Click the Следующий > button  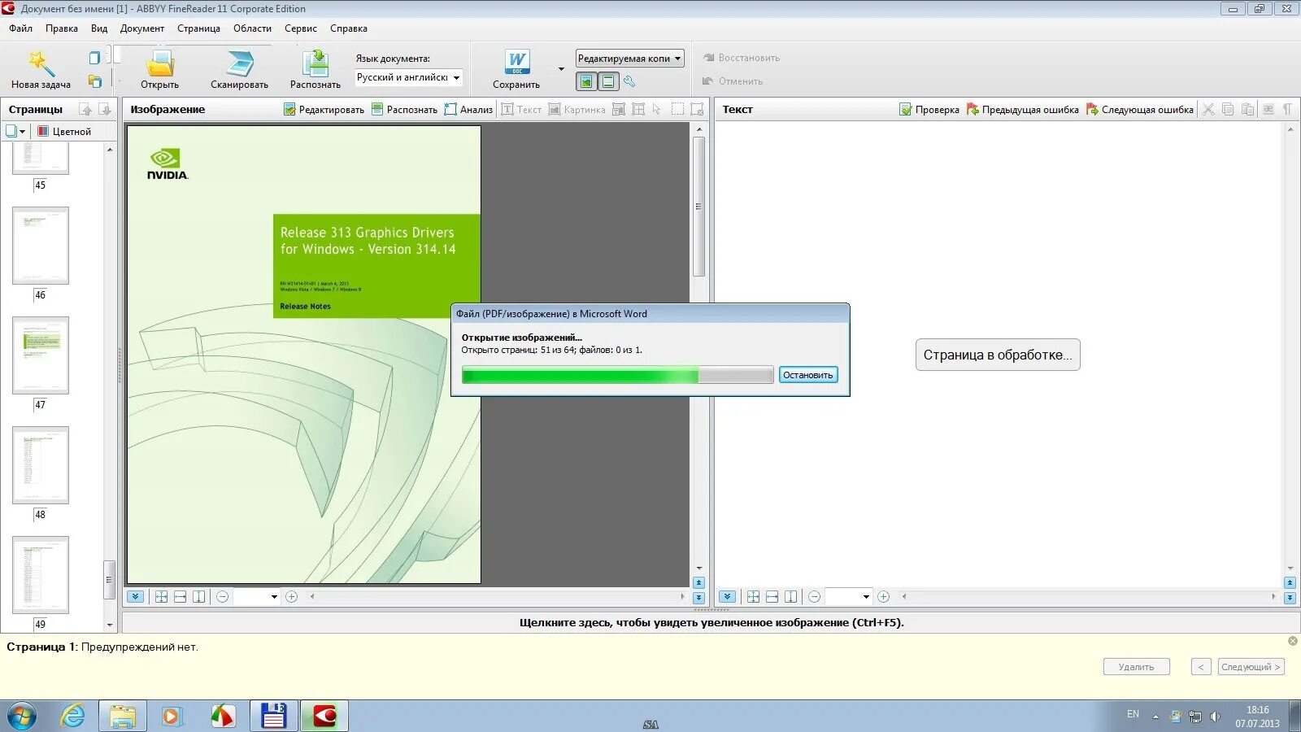click(x=1251, y=667)
